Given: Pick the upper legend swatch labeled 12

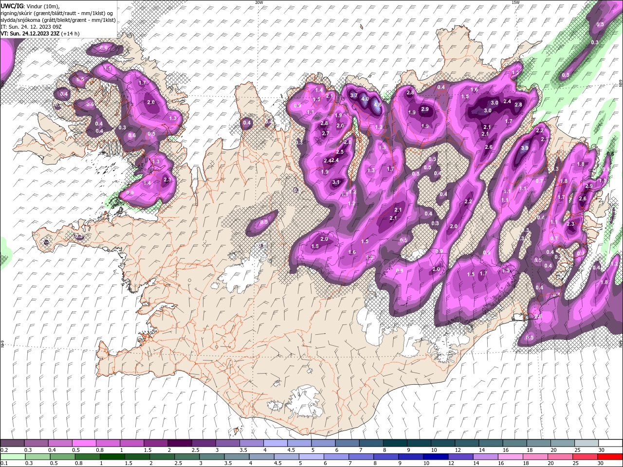Looking at the screenshot, I should pos(467,443).
